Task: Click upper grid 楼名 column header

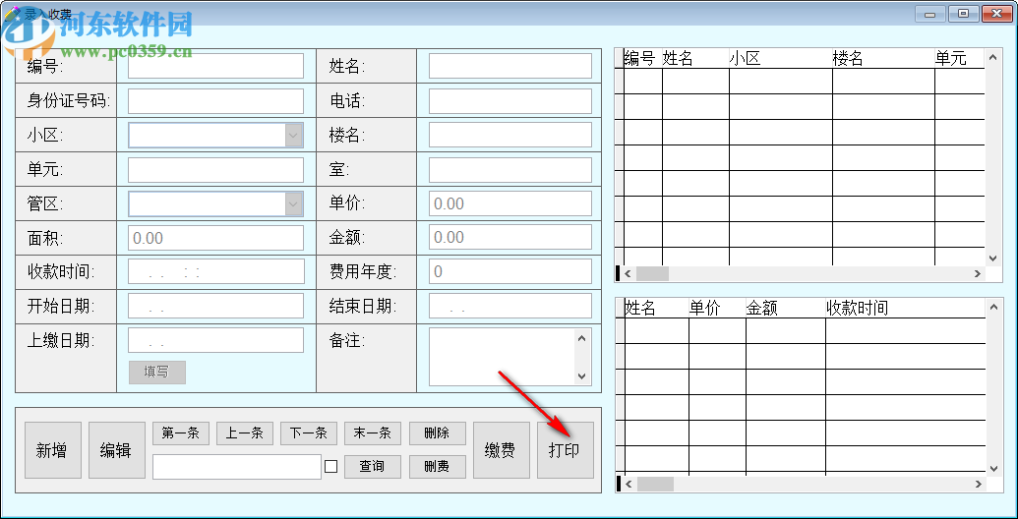Action: (x=883, y=58)
